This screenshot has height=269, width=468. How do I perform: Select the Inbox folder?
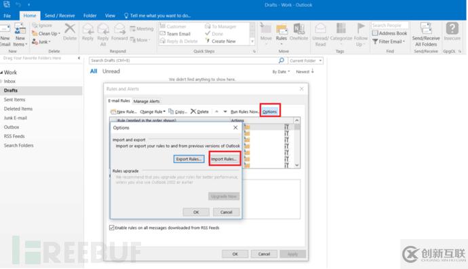[x=9, y=82]
